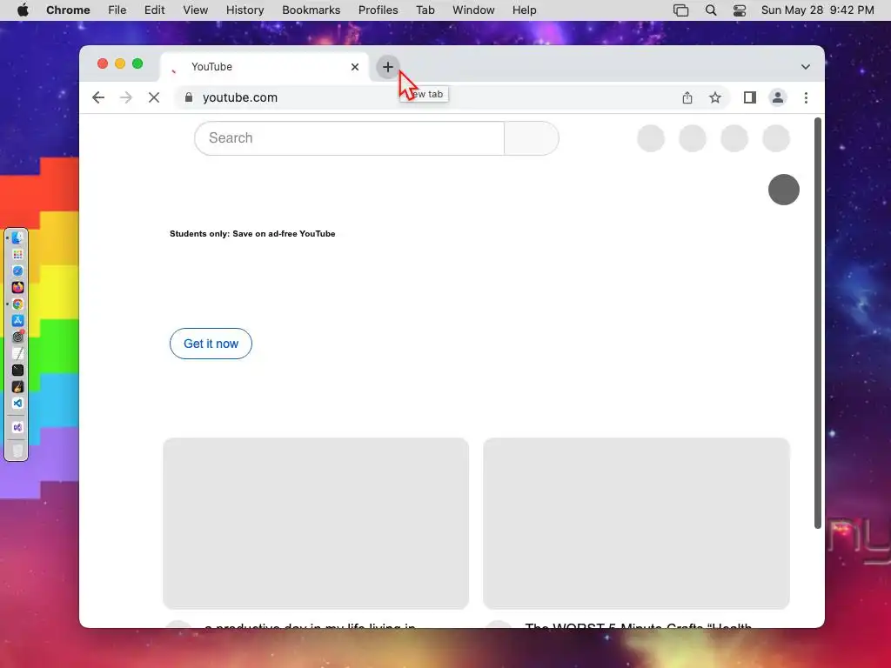Open the Chrome profile avatar

point(777,97)
